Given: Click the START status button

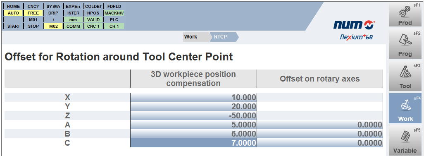Looking at the screenshot, I should pos(14,26).
